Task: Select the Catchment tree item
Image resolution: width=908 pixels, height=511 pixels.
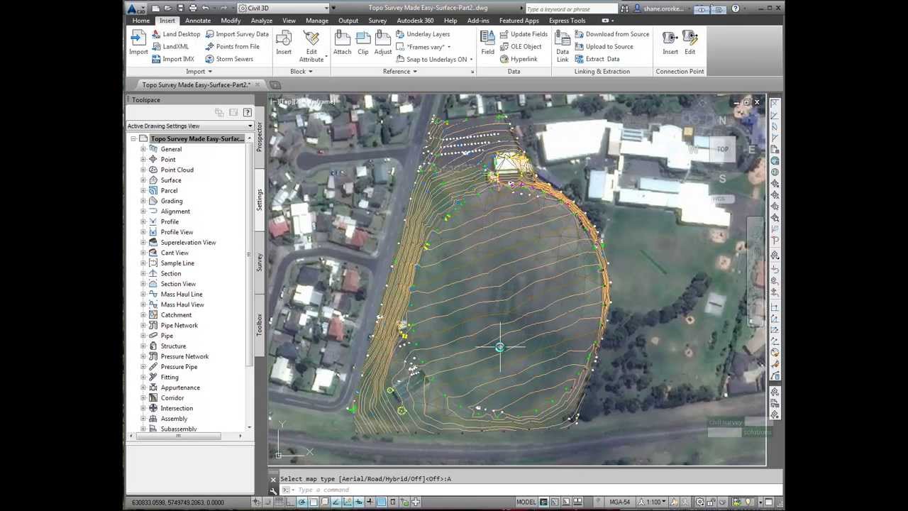Action: point(176,315)
